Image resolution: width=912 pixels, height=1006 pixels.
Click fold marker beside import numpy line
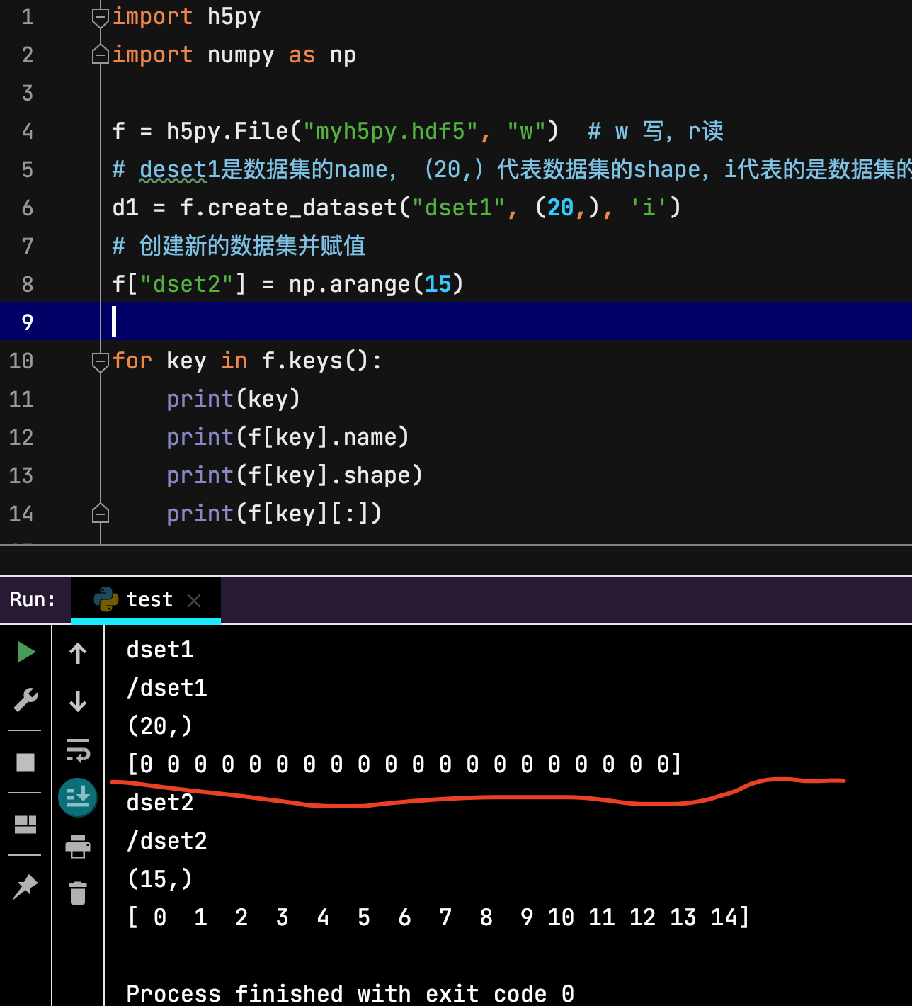click(101, 55)
